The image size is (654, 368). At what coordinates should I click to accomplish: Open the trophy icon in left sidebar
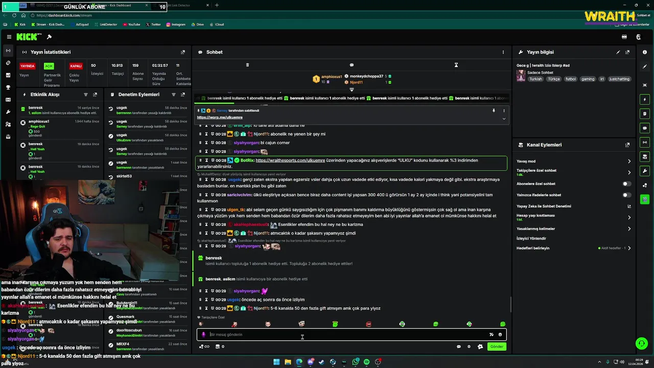pos(8,87)
